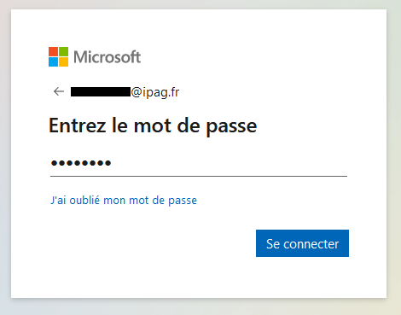Image resolution: width=401 pixels, height=315 pixels.
Task: Open the "J'ai oublié mon mot de passe" link
Action: tap(124, 201)
